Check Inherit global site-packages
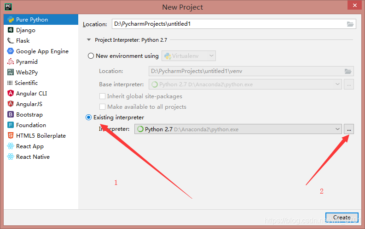 tap(102, 96)
